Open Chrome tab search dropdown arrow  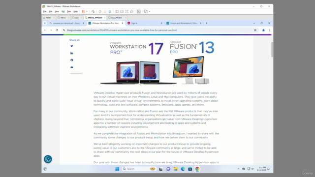coord(45,23)
